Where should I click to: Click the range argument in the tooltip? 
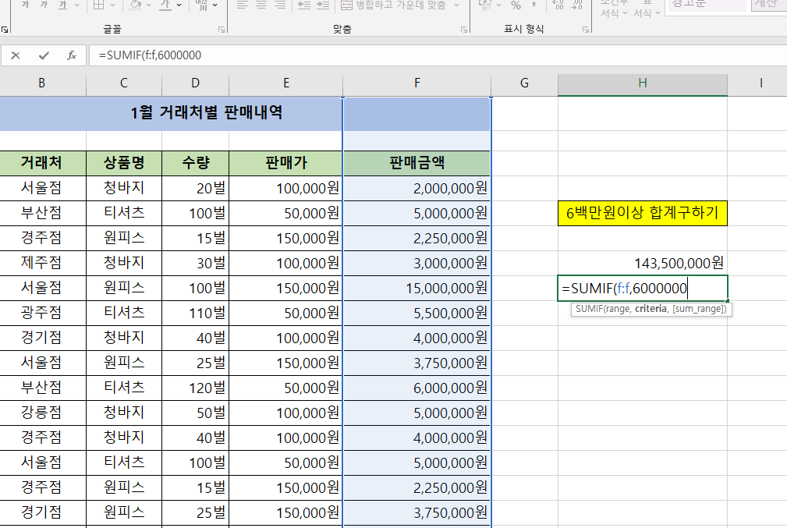[x=617, y=309]
